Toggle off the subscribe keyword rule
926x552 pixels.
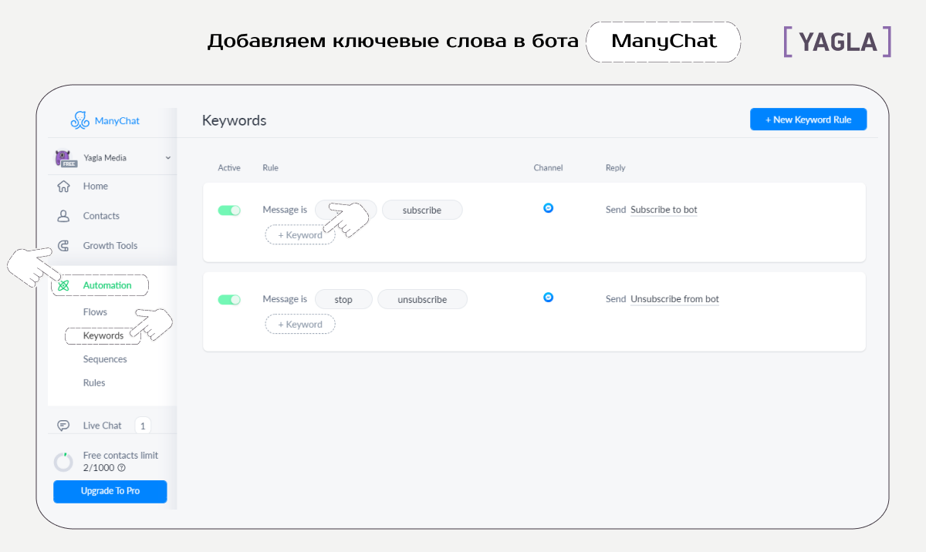click(x=229, y=210)
